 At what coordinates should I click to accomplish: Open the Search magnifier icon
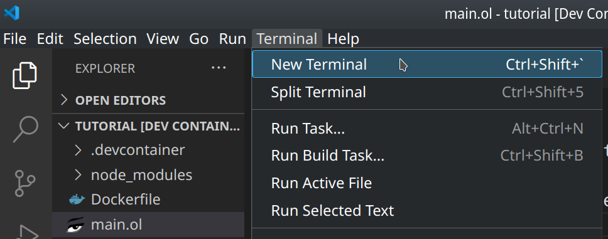[26, 130]
